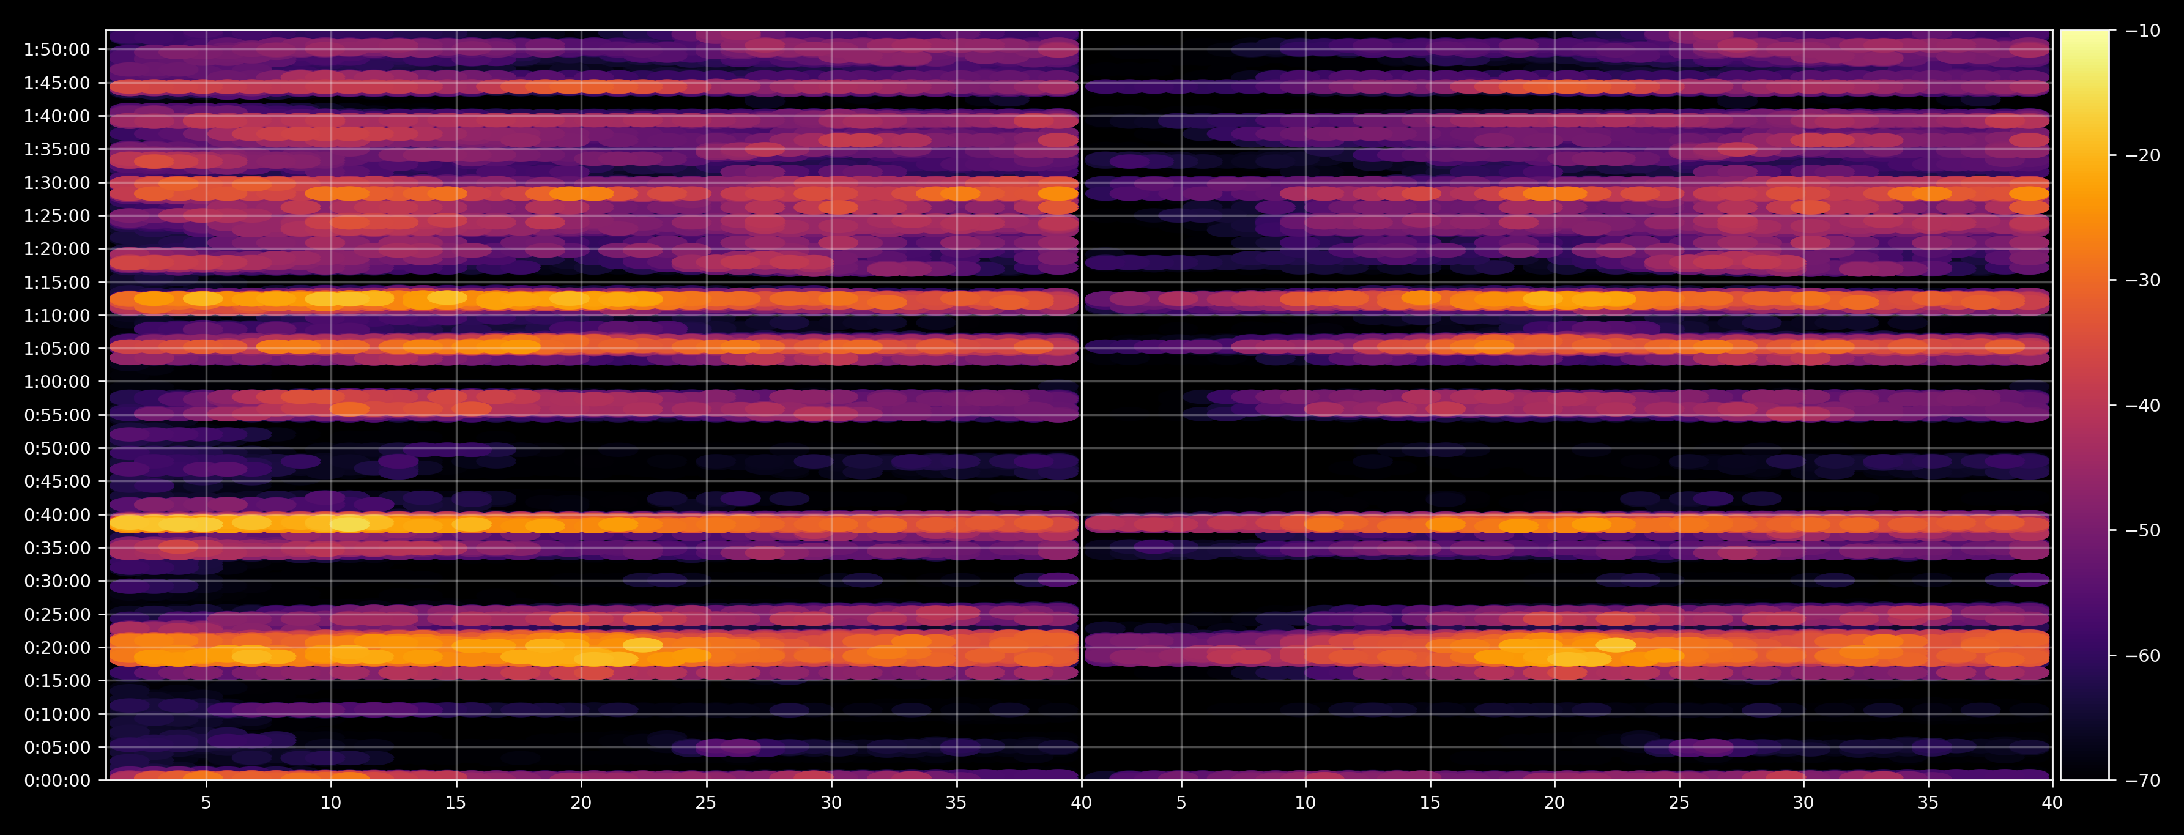Pick x-axis label 20 under the right heatmap
Screen dimensions: 2184x835
click(1555, 803)
